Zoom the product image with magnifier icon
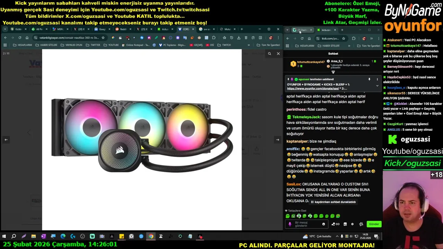The height and width of the screenshot is (249, 443). (x=269, y=54)
